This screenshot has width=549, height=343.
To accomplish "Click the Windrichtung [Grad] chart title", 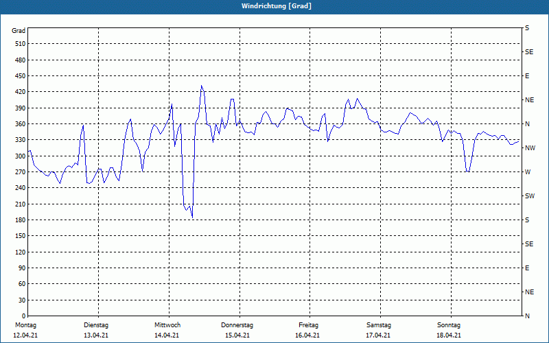I will click(277, 6).
